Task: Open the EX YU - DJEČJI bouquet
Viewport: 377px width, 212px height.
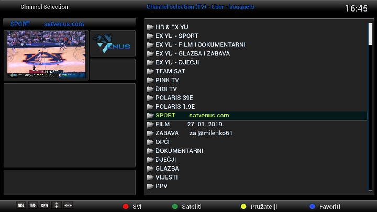Action: click(x=257, y=62)
